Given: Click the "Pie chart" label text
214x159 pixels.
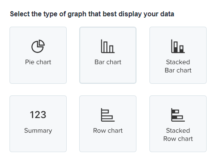Looking at the screenshot, I should 38,62.
